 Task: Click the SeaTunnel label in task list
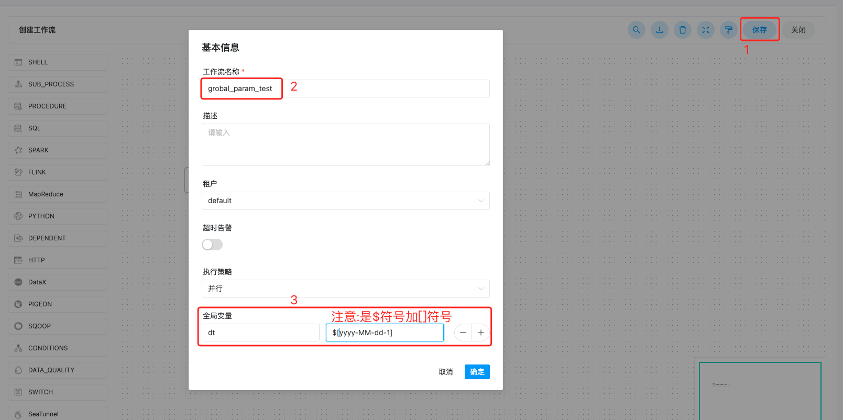(43, 414)
